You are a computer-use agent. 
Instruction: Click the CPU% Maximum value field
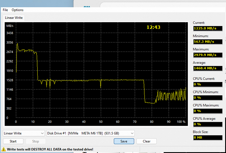(x=208, y=111)
